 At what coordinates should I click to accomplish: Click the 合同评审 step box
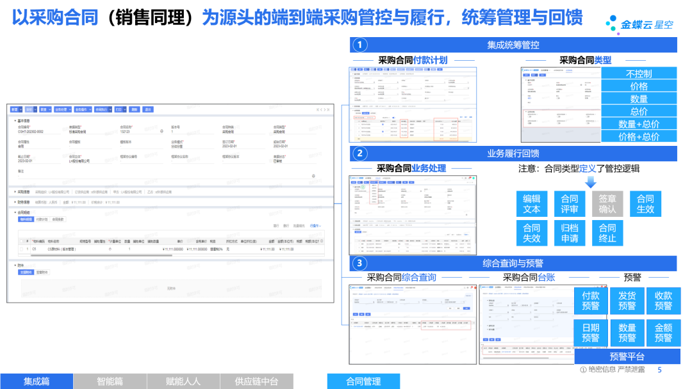pos(570,203)
